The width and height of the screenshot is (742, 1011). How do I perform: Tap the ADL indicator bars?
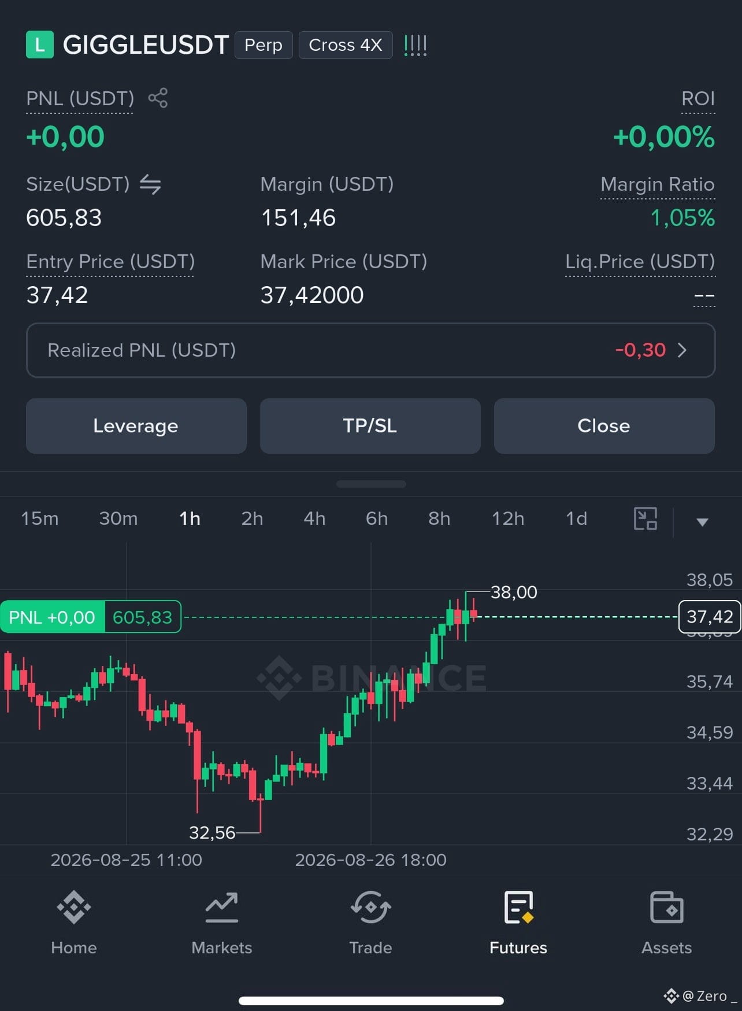coord(415,45)
